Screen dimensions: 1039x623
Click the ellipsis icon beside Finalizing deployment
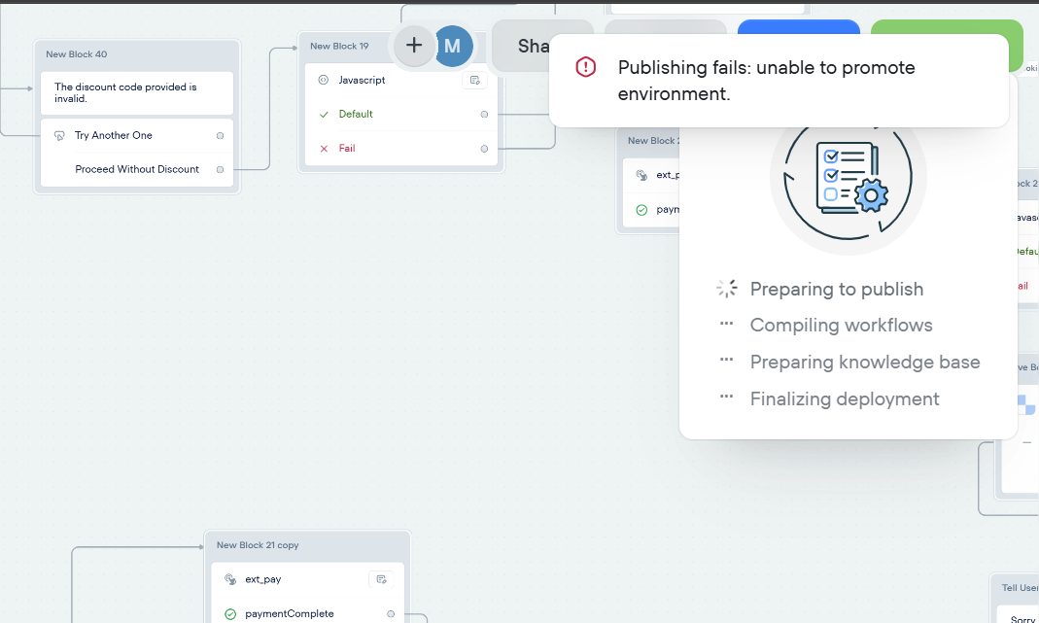pos(725,398)
